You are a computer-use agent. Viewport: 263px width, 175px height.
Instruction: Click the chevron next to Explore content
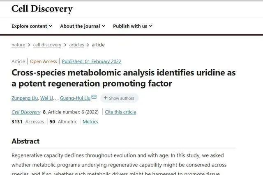click(x=51, y=26)
